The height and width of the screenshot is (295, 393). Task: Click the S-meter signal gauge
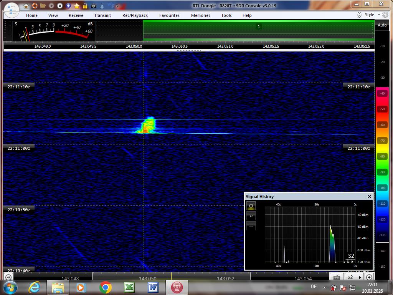pyautogui.click(x=54, y=31)
